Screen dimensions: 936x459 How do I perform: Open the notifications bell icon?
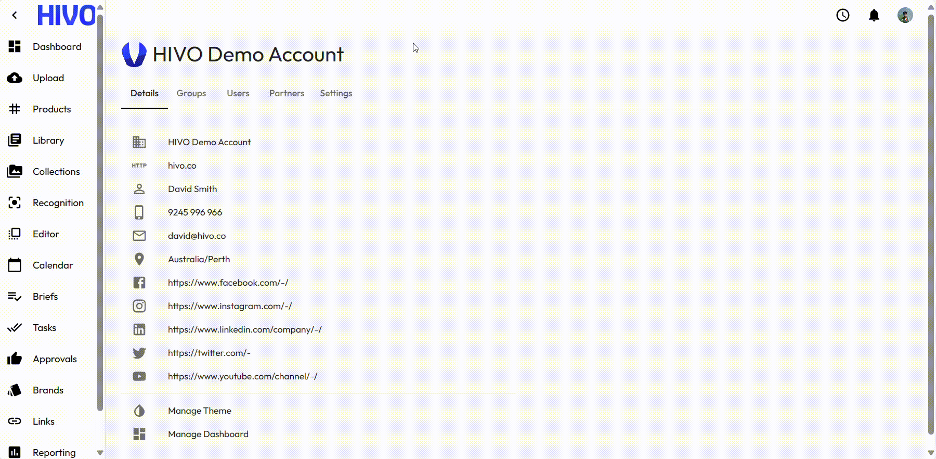coord(874,16)
